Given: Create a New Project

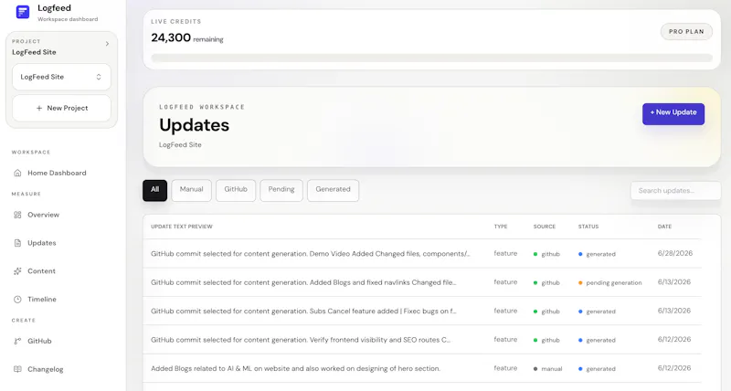Looking at the screenshot, I should coord(61,108).
